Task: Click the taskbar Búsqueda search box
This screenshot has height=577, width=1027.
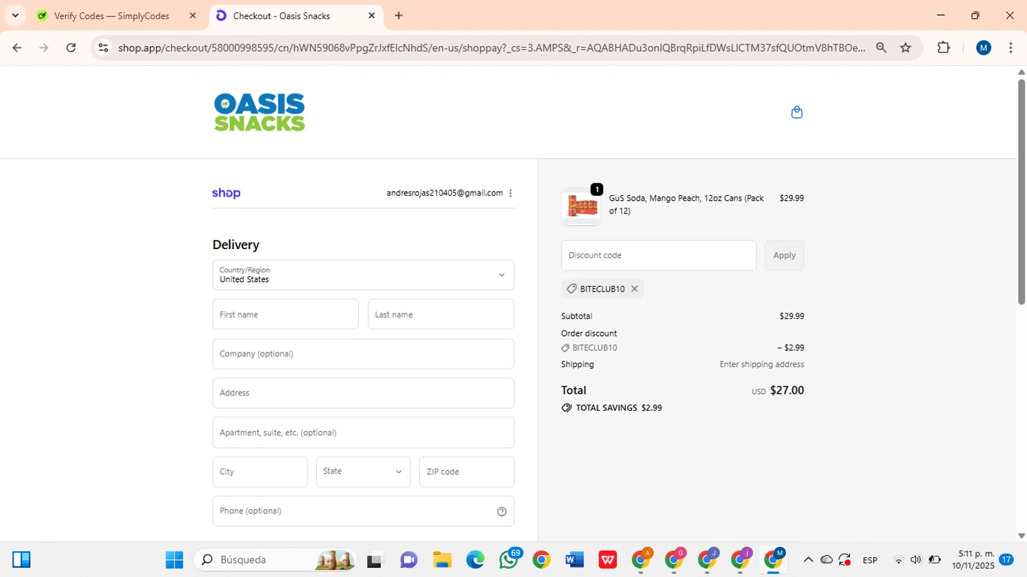Action: (x=277, y=560)
